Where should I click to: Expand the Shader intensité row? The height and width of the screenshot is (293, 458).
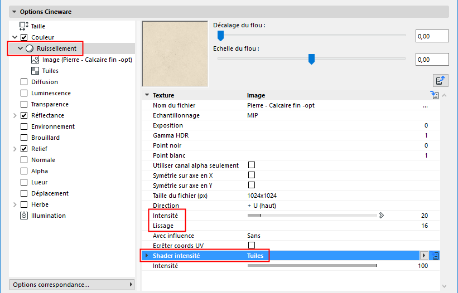coord(147,256)
